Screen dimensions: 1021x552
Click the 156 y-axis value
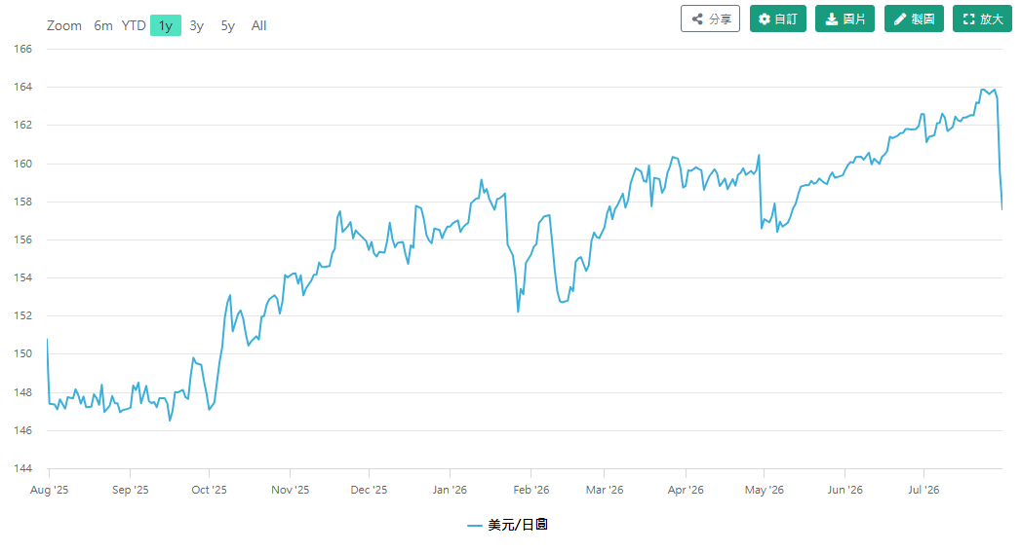click(x=22, y=239)
